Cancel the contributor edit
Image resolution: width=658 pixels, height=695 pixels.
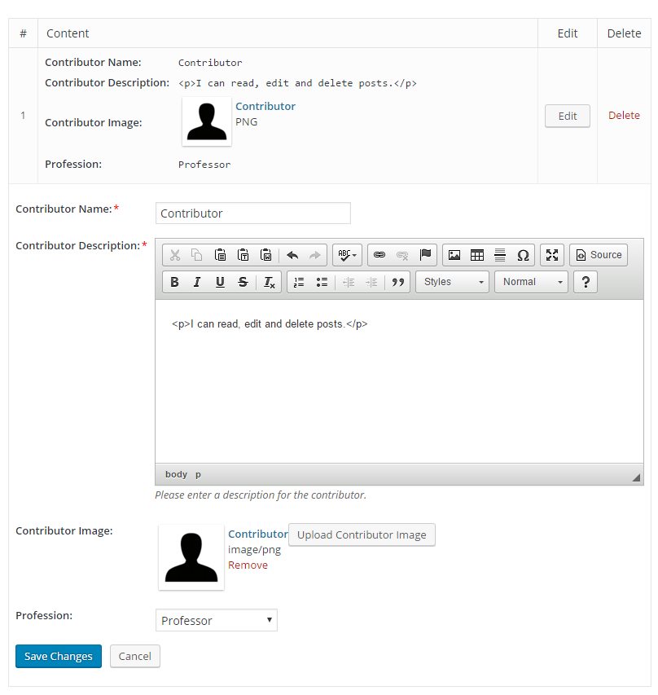(x=134, y=656)
